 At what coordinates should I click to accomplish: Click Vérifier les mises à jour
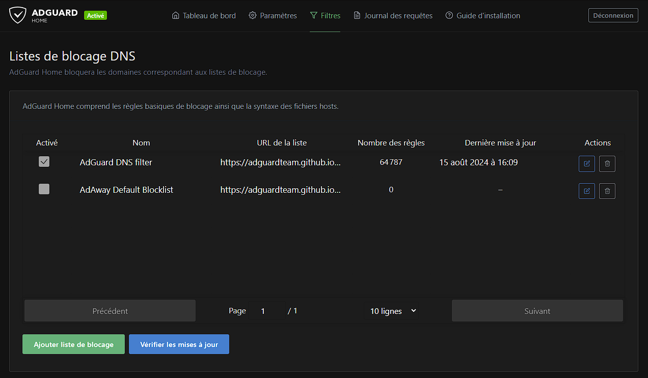point(179,344)
